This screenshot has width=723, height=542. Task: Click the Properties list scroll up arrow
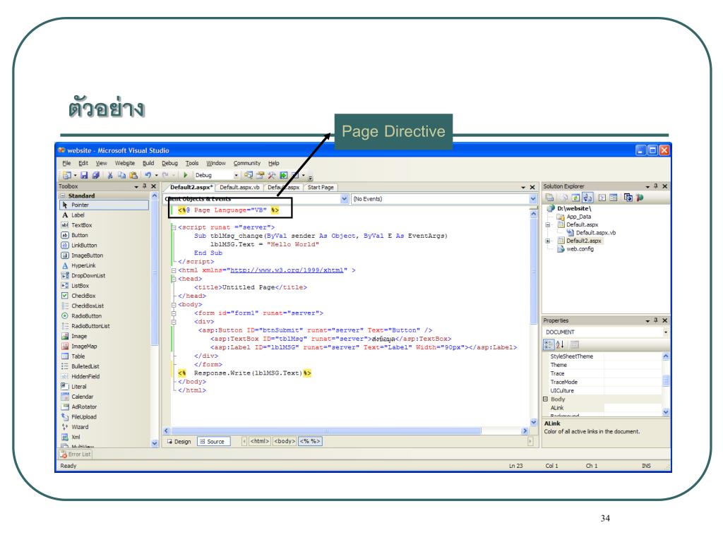[x=665, y=356]
